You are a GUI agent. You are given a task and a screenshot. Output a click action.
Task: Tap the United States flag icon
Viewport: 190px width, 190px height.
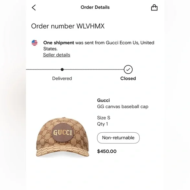tap(34, 43)
